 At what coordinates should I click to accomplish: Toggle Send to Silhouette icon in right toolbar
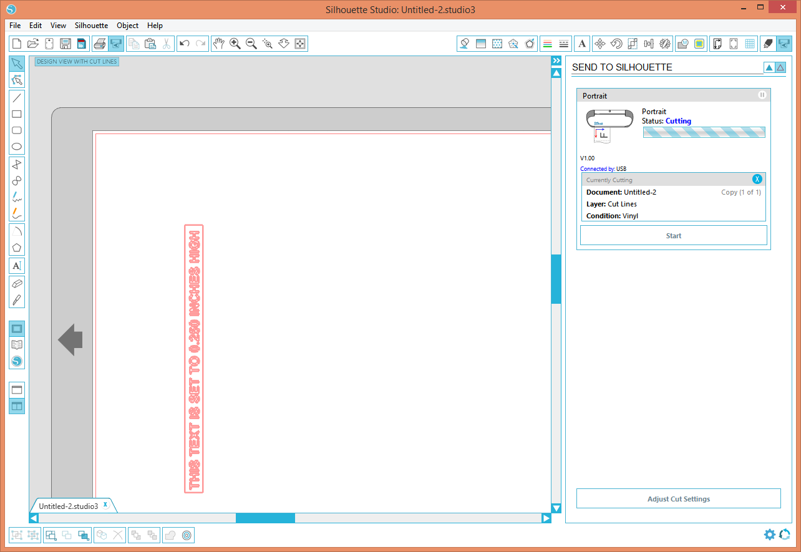pyautogui.click(x=784, y=44)
